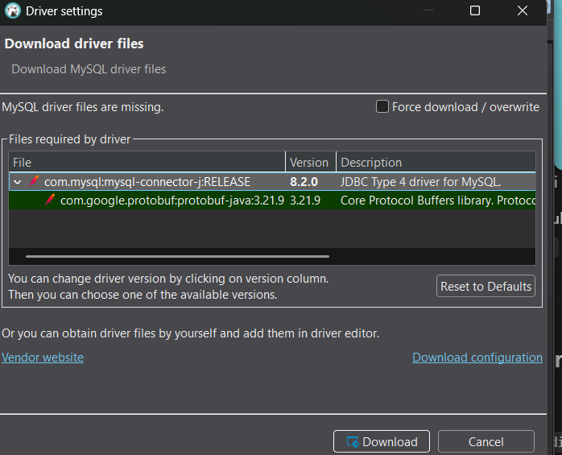Maximize the Driver settings window

click(475, 10)
